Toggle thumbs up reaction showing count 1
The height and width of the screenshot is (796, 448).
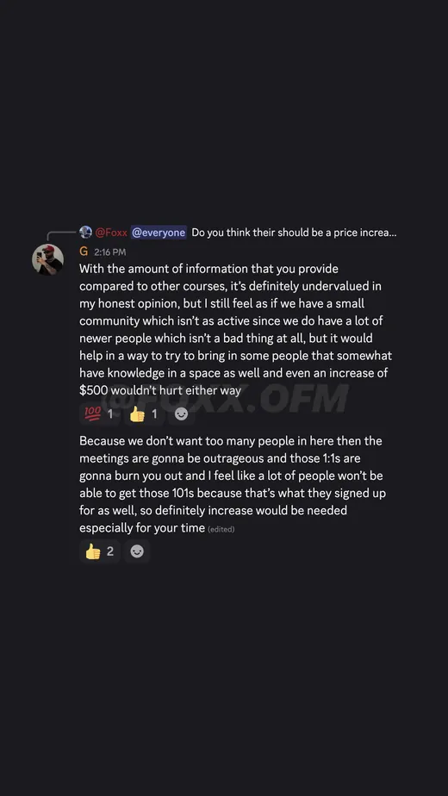click(x=143, y=414)
